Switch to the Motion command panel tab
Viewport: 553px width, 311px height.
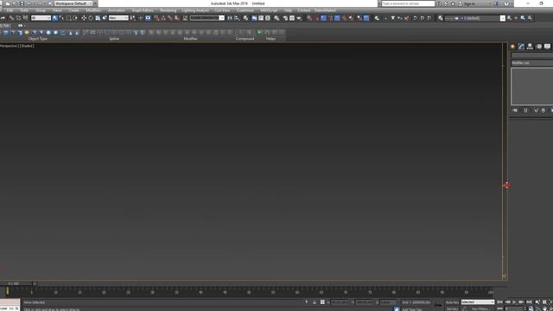(539, 47)
